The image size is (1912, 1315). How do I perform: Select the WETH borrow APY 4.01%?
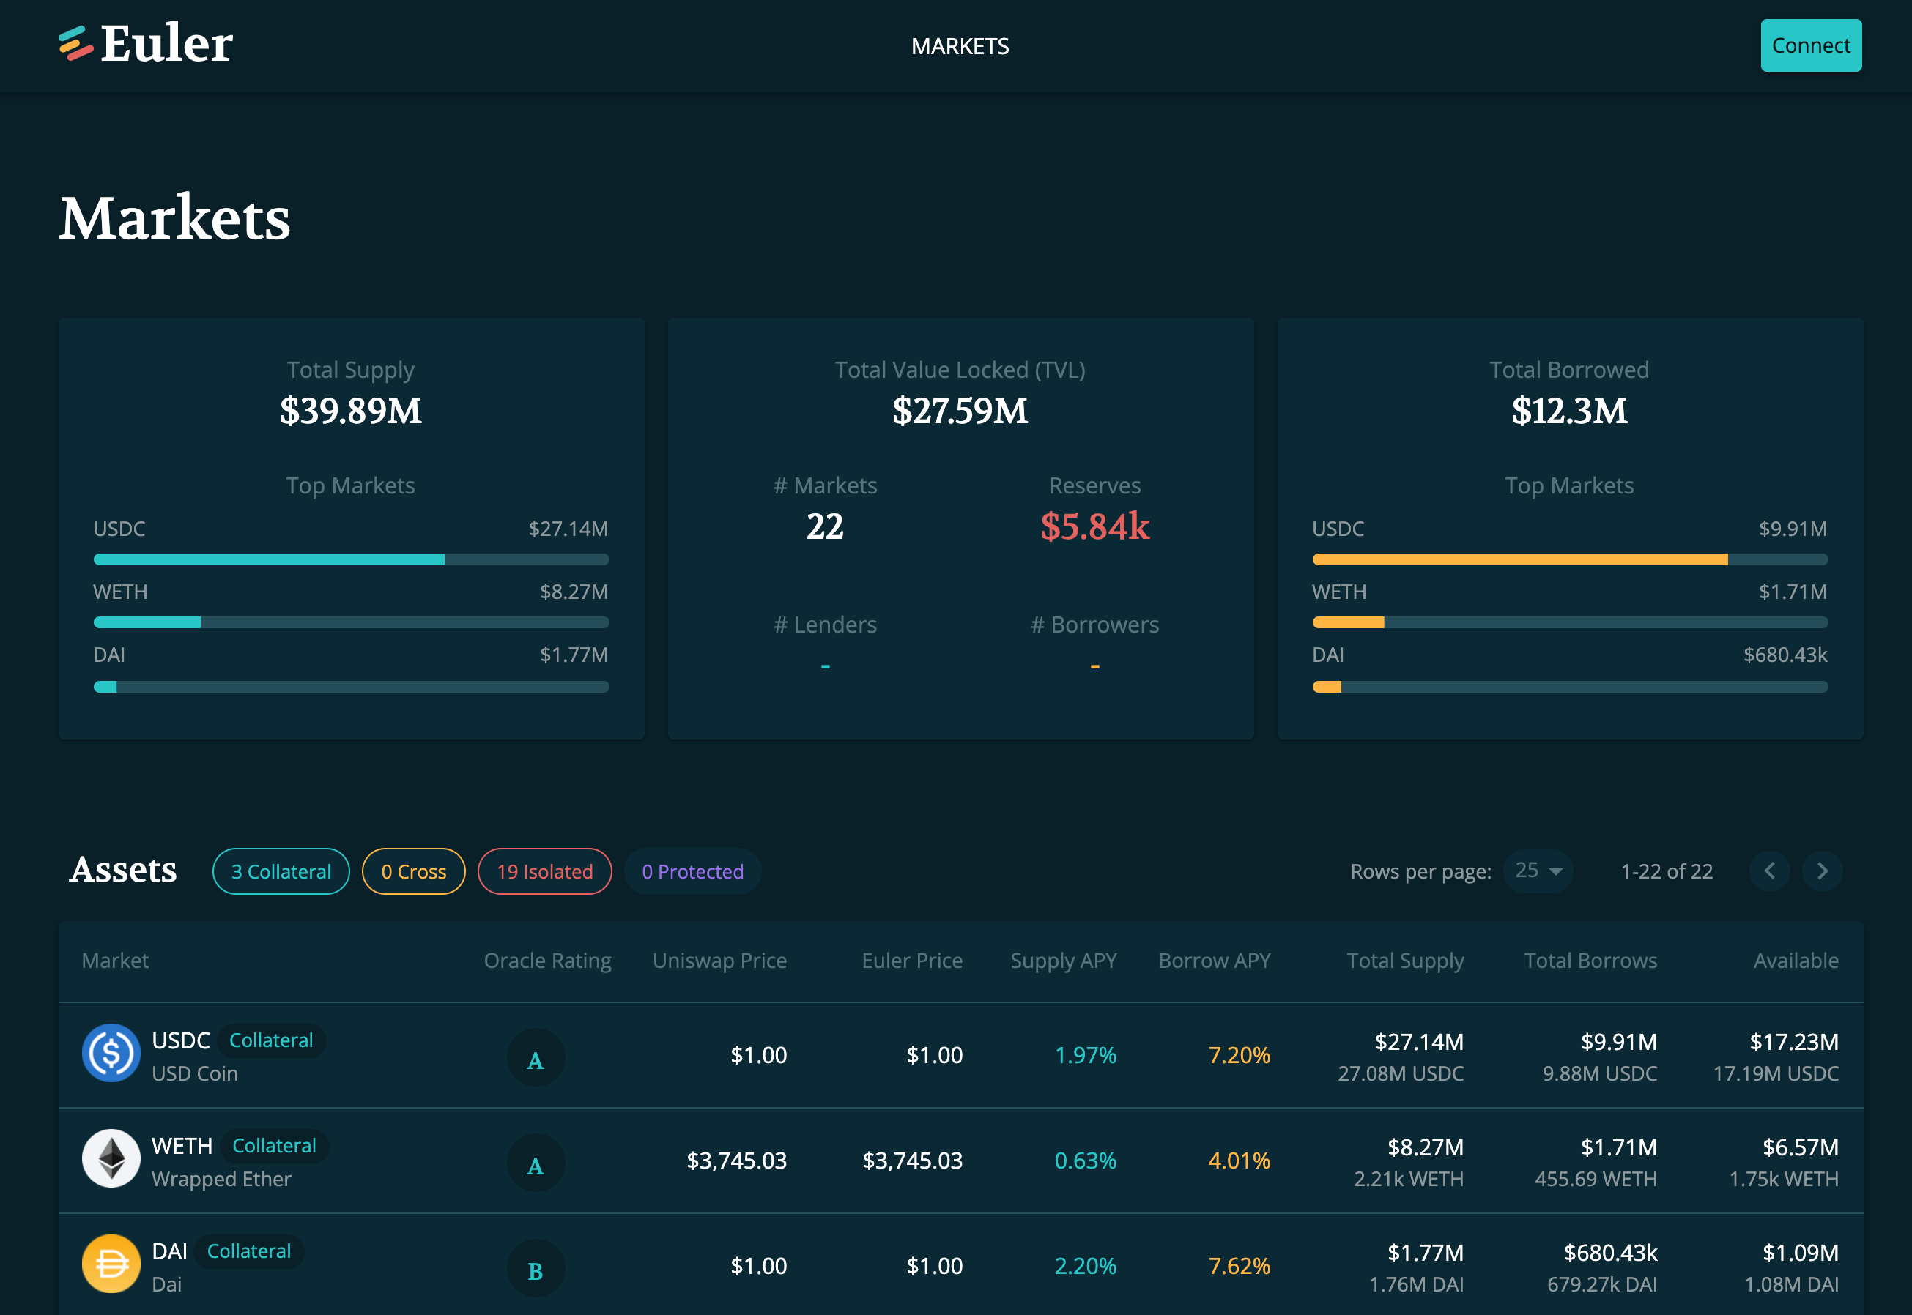(1239, 1161)
